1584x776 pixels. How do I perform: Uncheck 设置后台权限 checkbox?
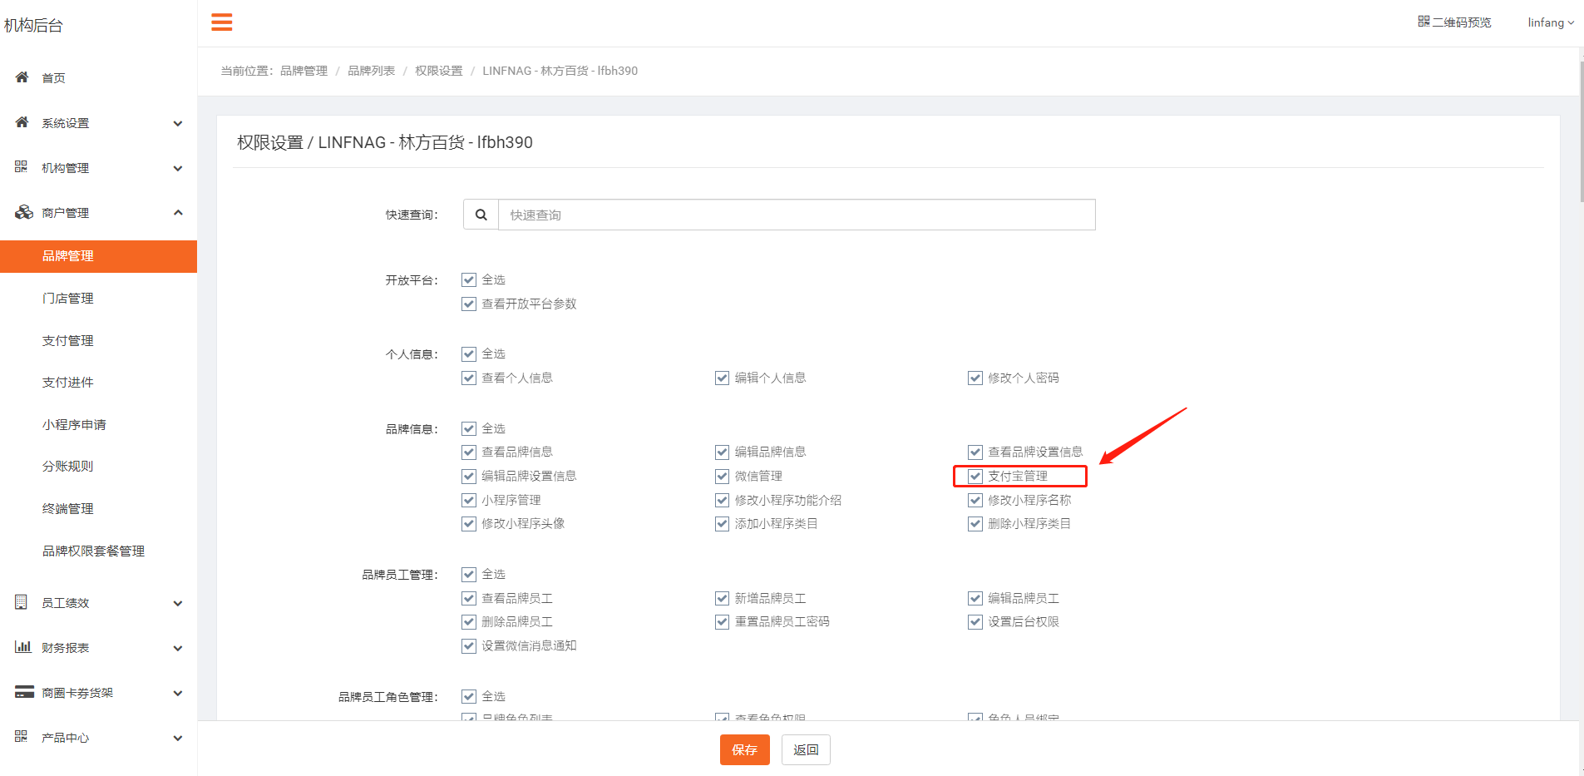975,621
